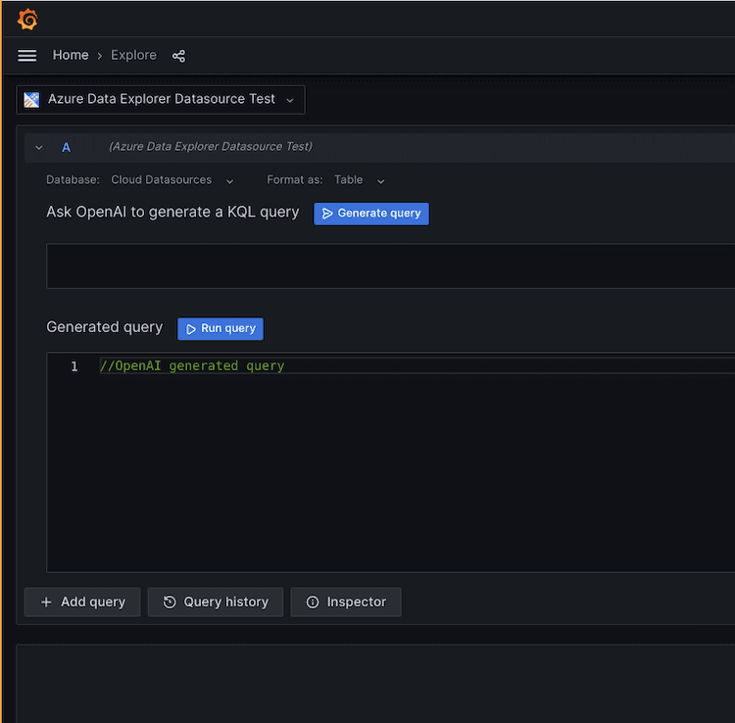Collapse query row A chevron
The image size is (735, 723).
[39, 147]
